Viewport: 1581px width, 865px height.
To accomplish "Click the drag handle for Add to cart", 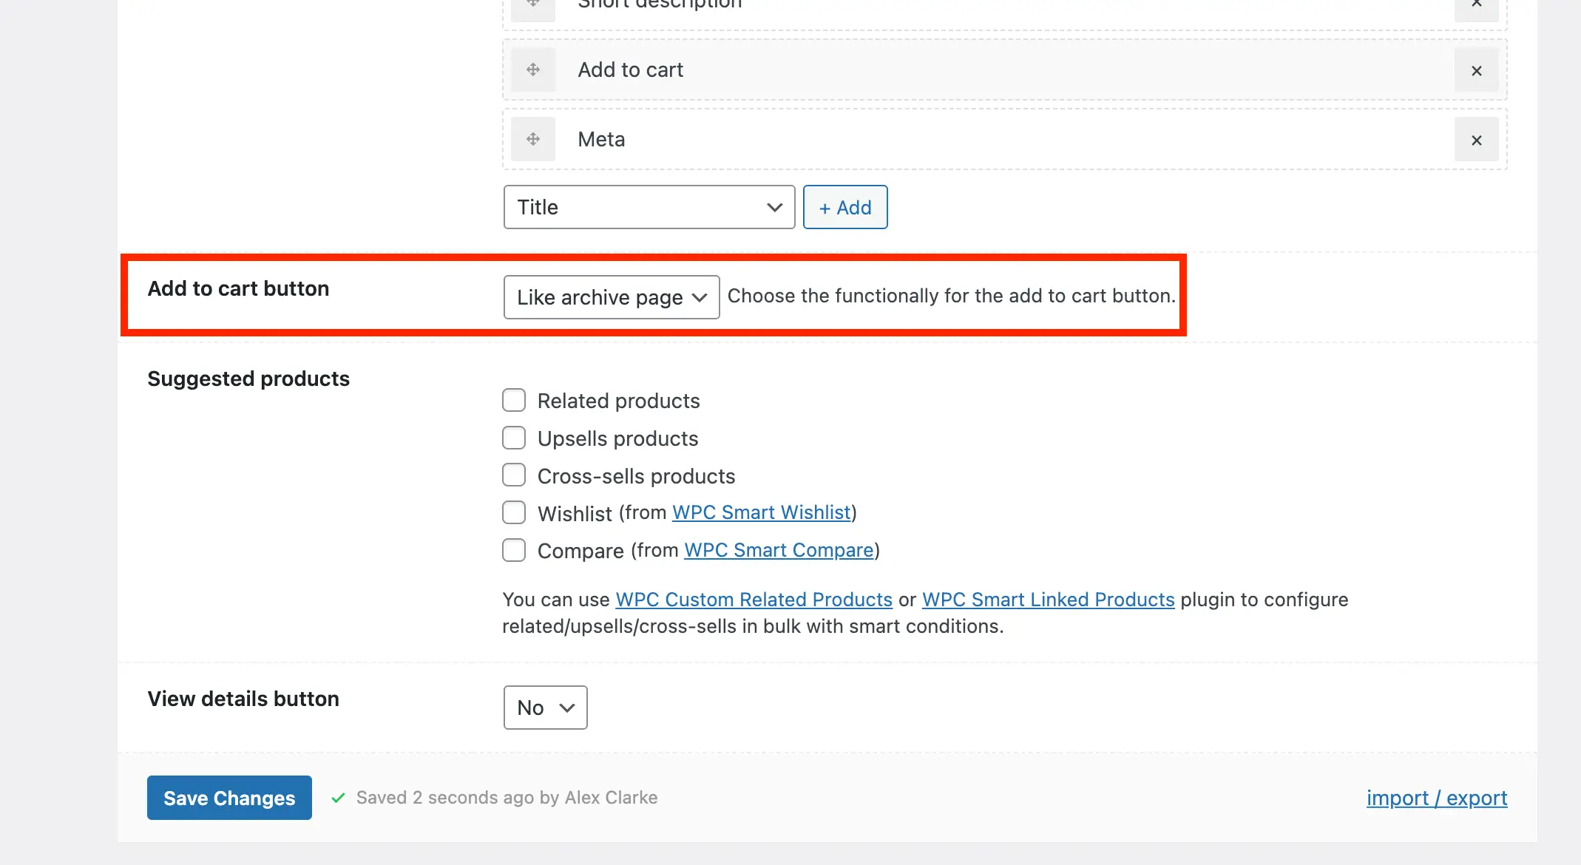I will 532,70.
